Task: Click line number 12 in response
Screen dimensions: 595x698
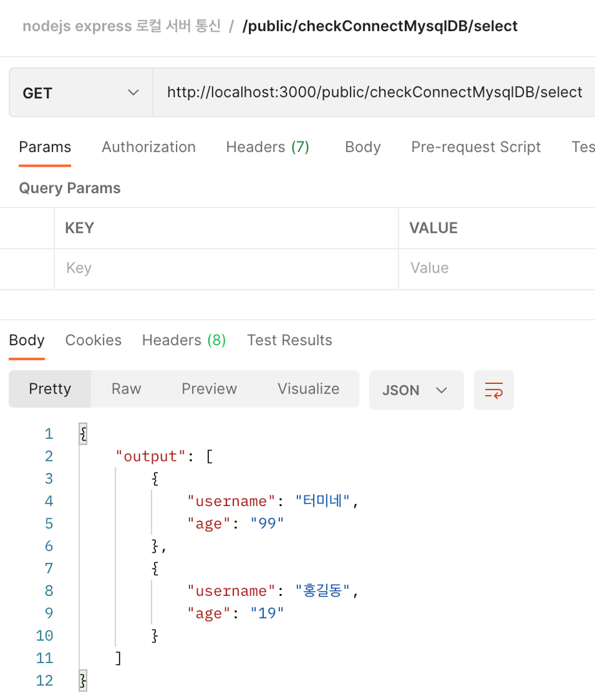Action: 45,681
